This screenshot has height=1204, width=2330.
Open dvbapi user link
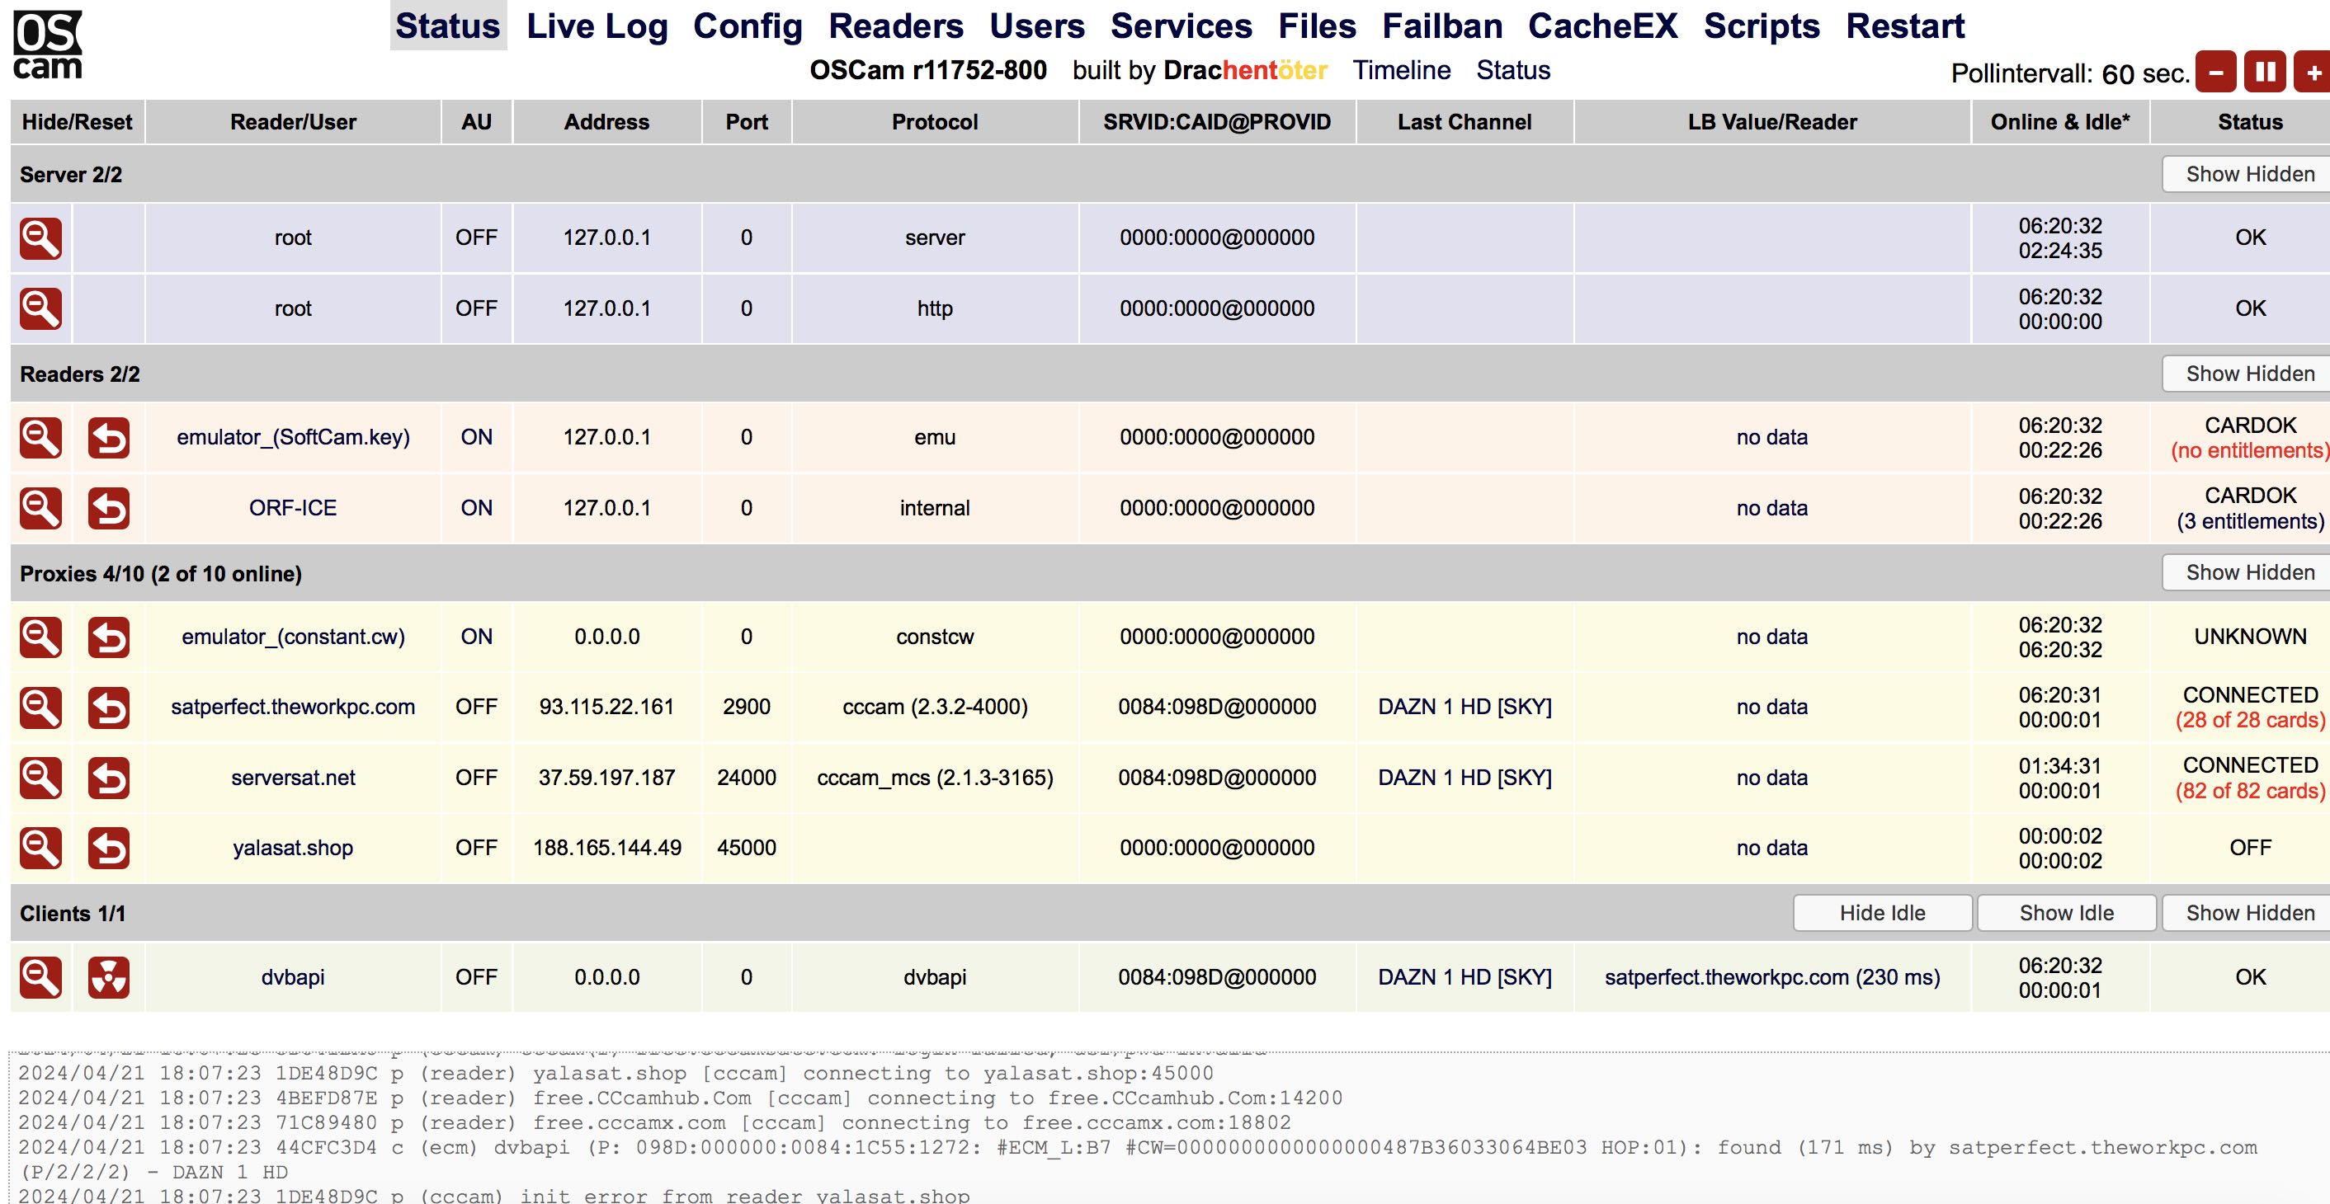coord(293,977)
